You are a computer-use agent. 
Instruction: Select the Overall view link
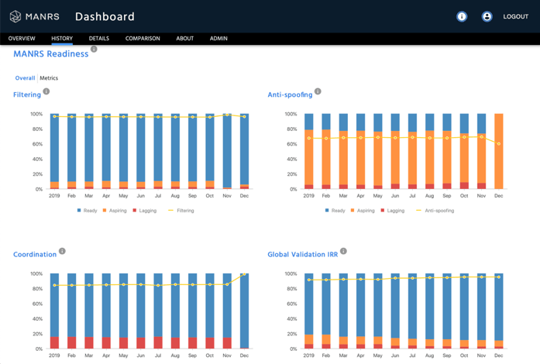tap(25, 78)
